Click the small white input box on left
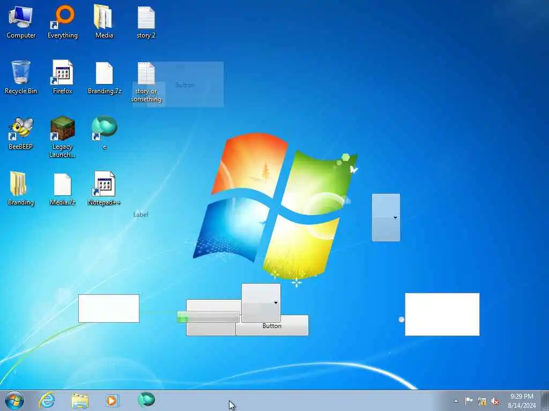The height and width of the screenshot is (411, 549). [x=108, y=308]
